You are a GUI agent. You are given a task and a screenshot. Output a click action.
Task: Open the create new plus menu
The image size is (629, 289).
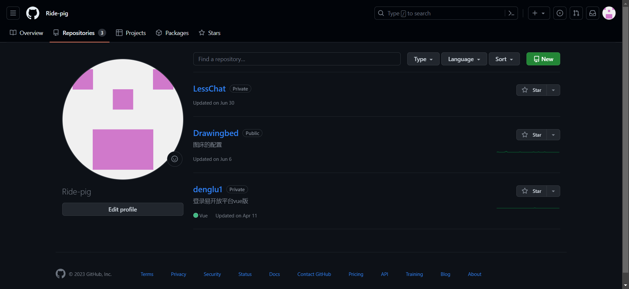[539, 13]
